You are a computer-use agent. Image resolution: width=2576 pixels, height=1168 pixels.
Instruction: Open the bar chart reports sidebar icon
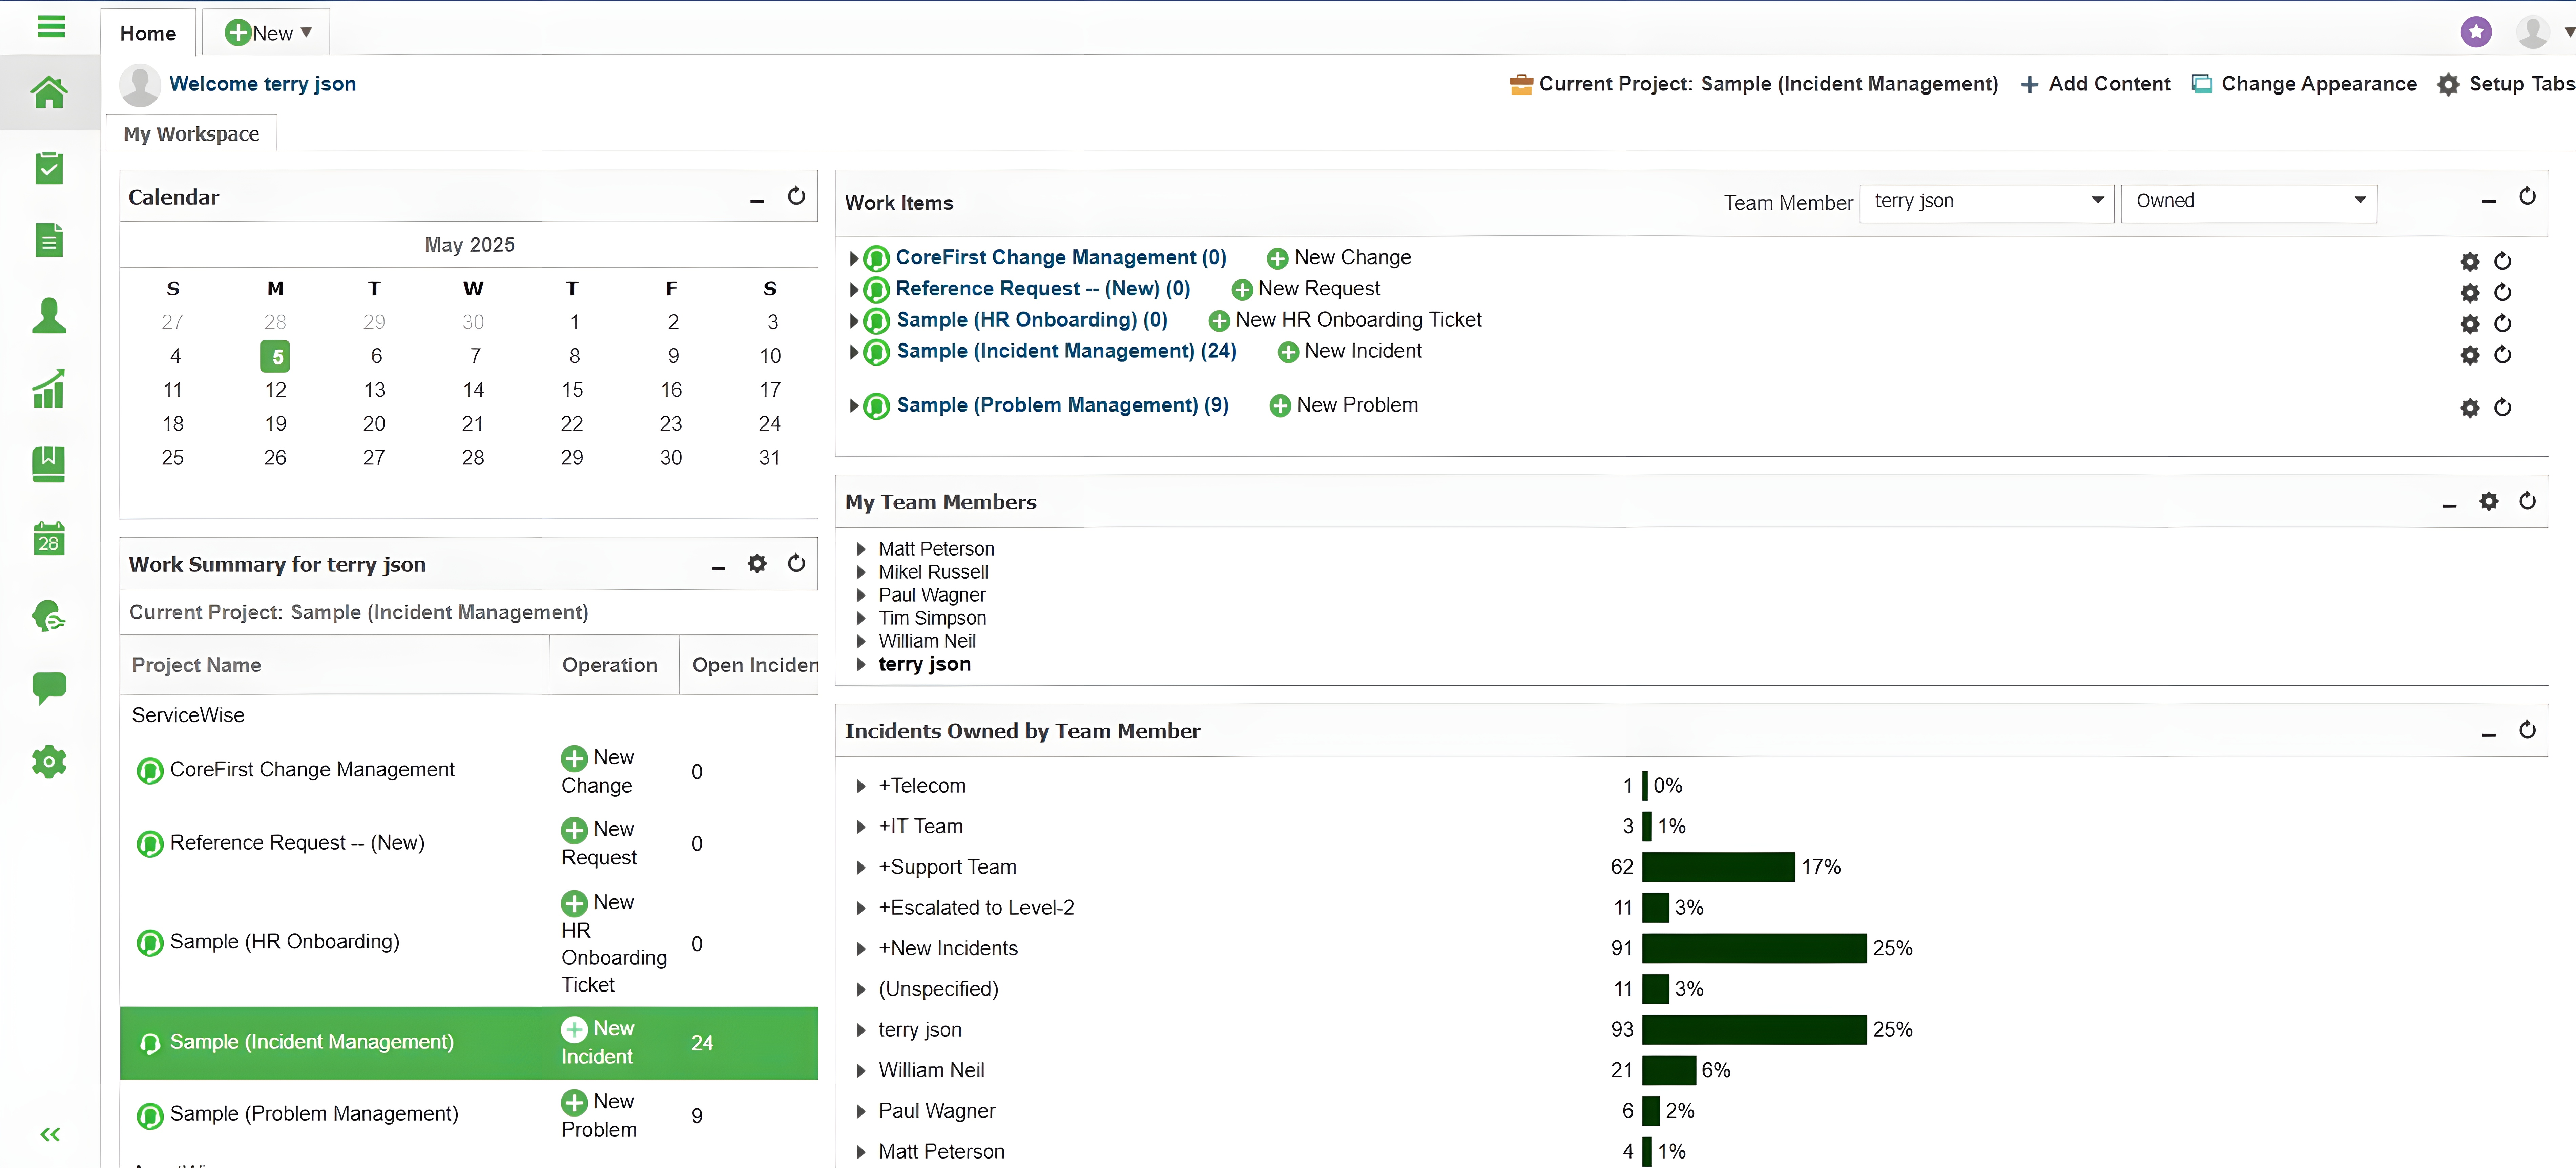coord(49,389)
